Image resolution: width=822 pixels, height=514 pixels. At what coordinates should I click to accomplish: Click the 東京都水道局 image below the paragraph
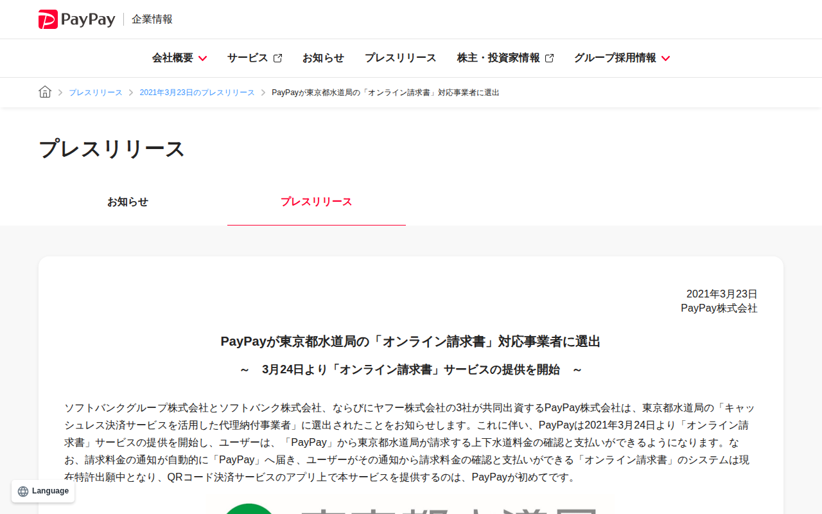410,504
